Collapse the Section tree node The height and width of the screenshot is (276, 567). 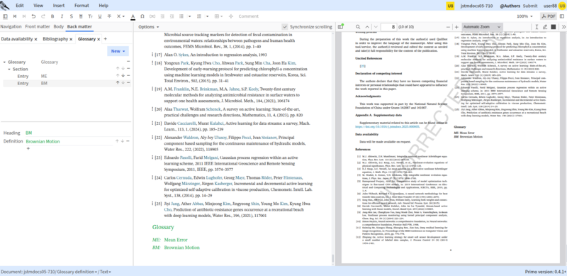[9, 69]
